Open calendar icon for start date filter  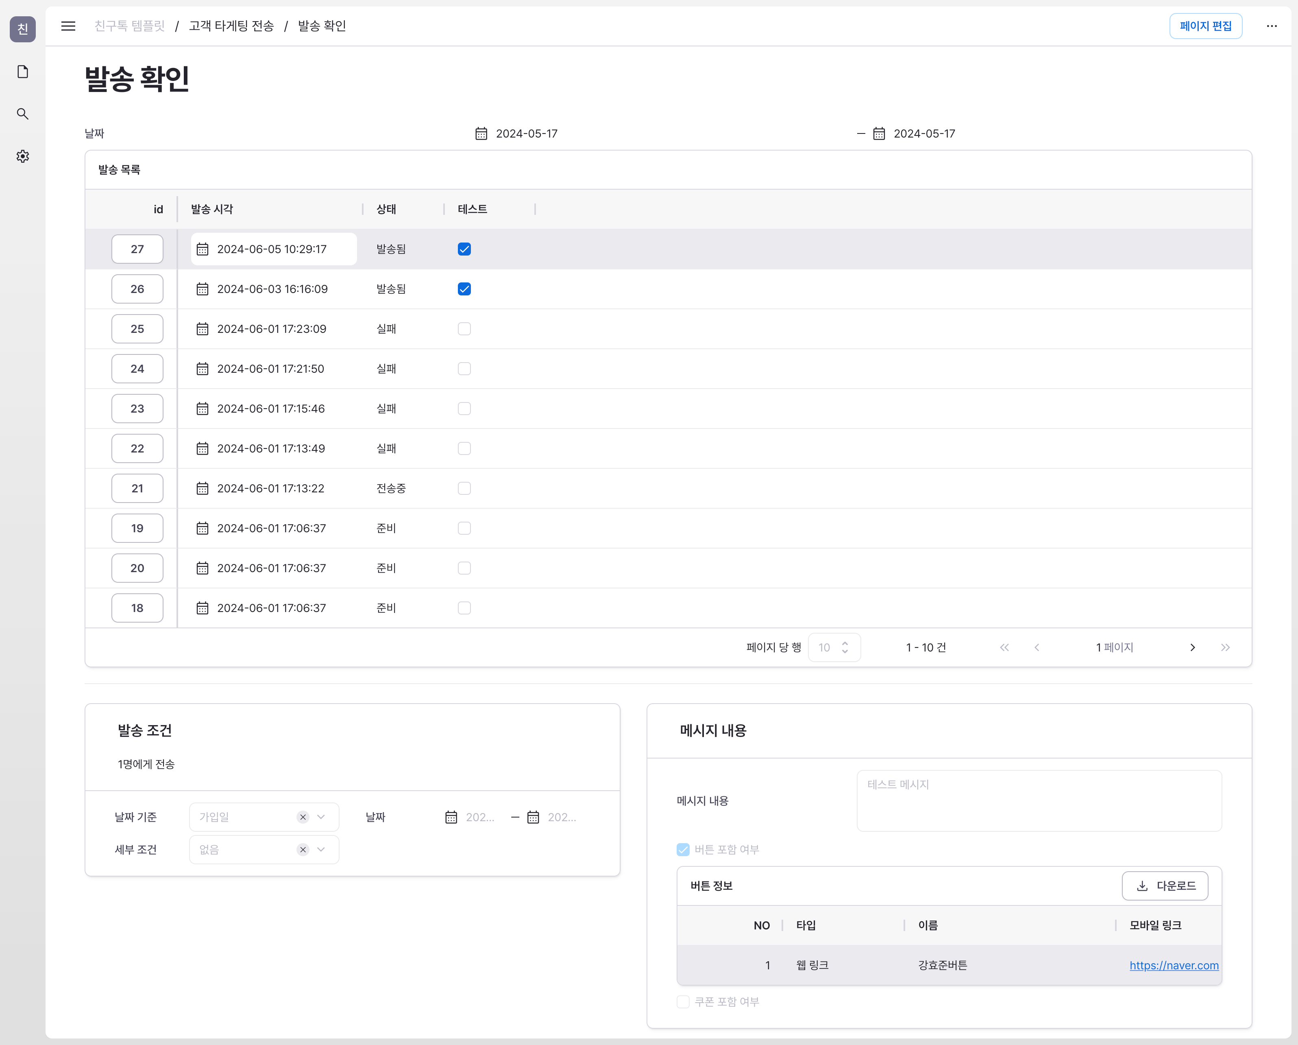pos(481,134)
